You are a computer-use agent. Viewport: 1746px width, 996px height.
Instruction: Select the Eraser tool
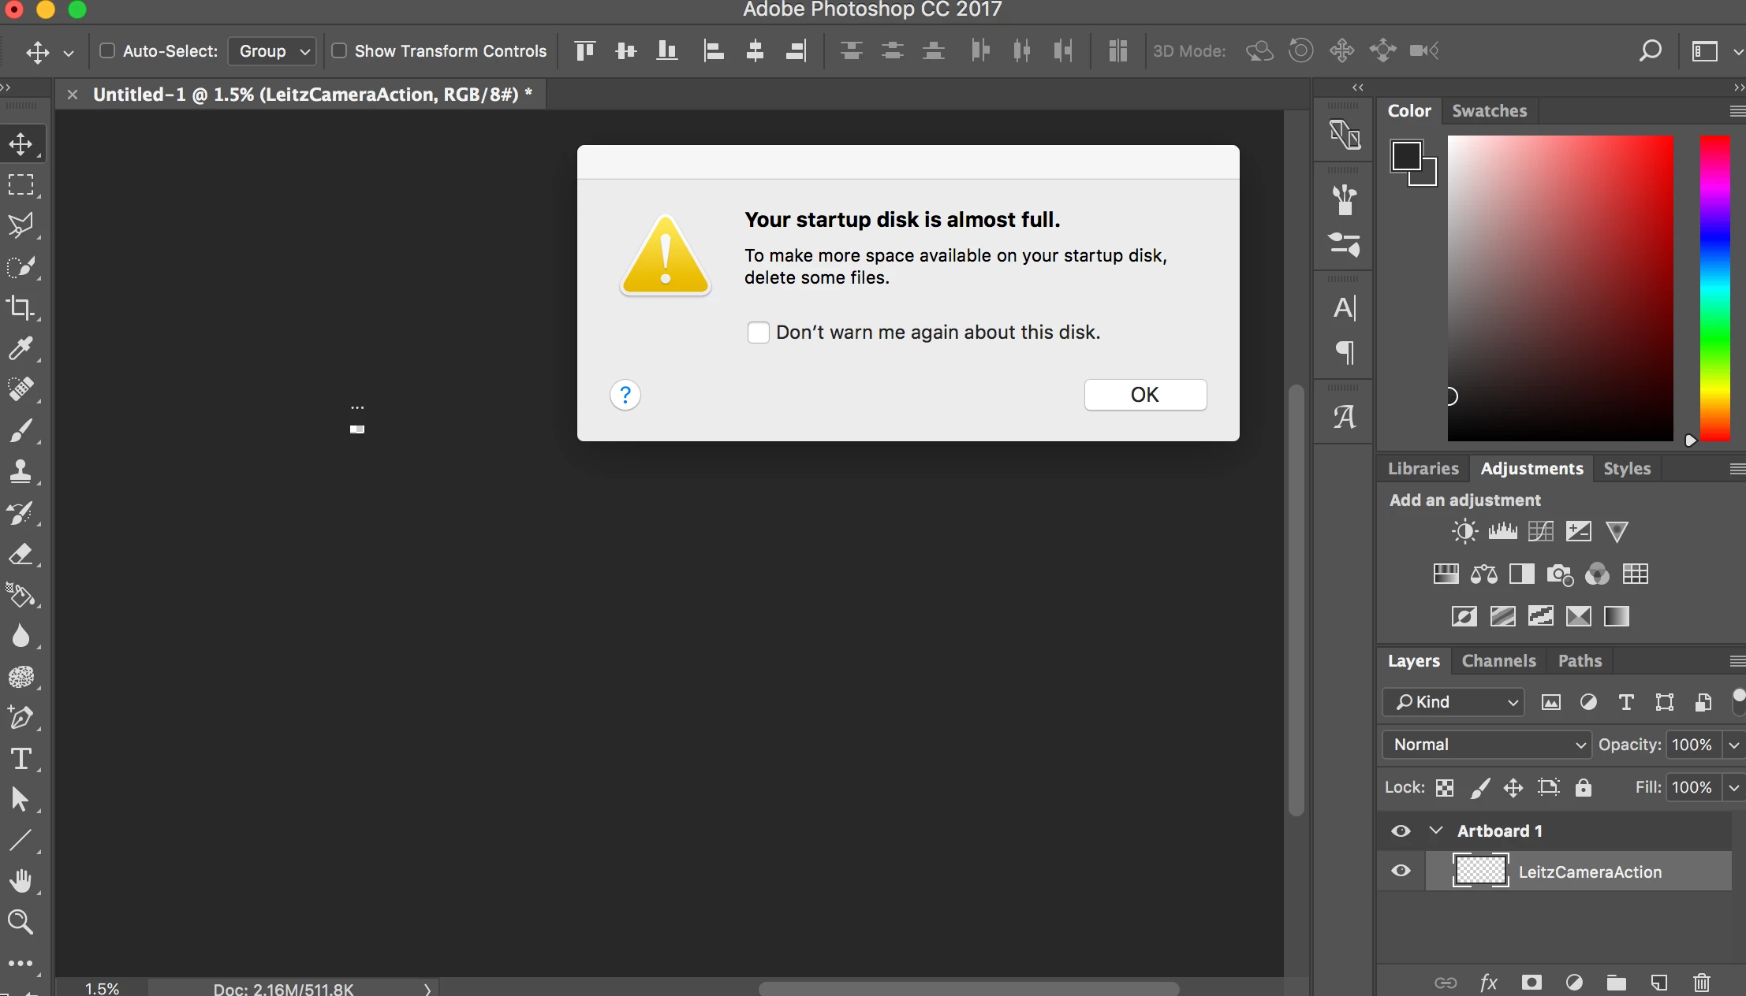(21, 554)
